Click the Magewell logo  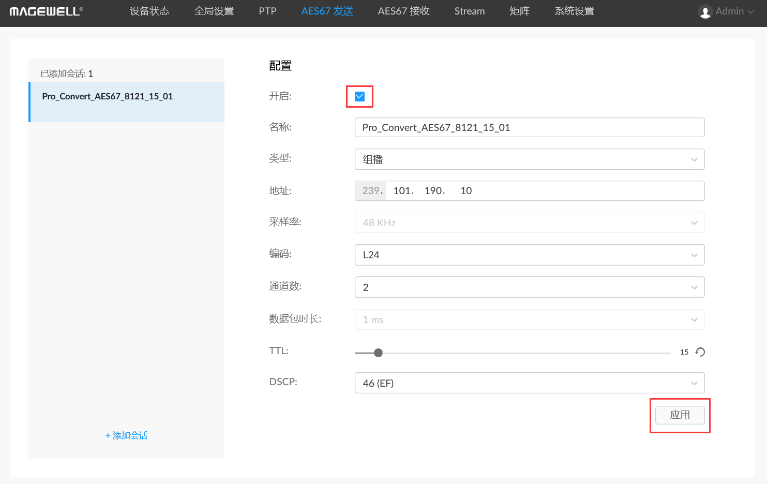coord(46,11)
